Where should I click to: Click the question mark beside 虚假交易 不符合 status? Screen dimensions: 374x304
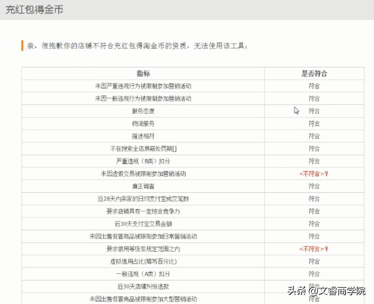[x=326, y=173]
